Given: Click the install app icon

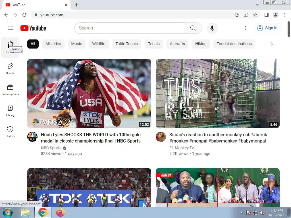Looking at the screenshot, I should (237, 15).
